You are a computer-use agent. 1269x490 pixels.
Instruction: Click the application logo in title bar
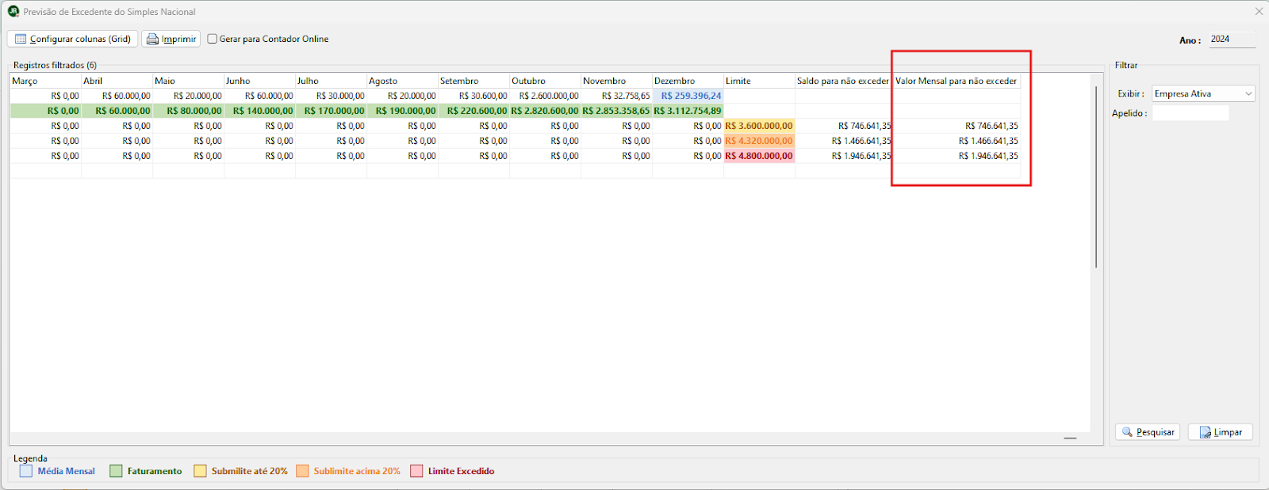tap(13, 11)
